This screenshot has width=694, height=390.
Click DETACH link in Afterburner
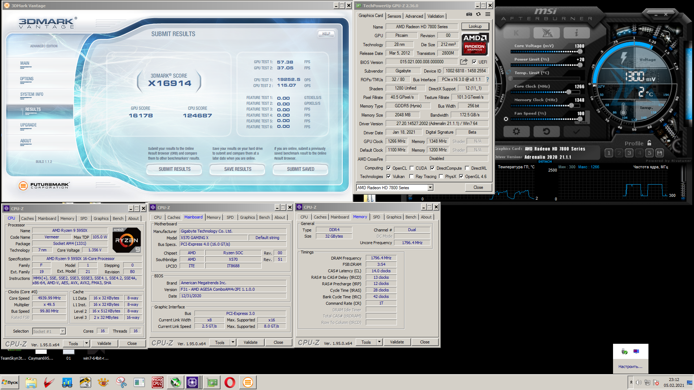(x=545, y=161)
